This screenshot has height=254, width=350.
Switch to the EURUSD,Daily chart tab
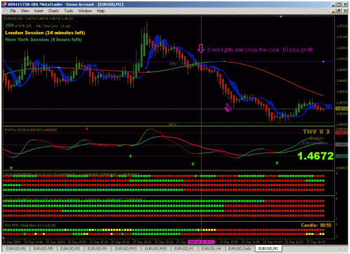240,248
